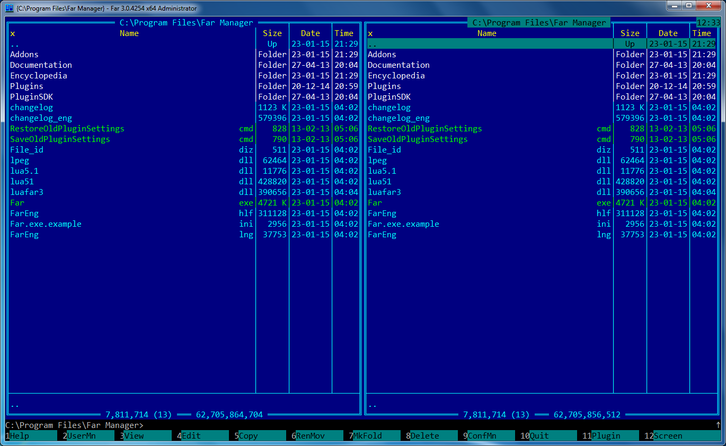
Task: Click free space 62,705,864,704 in left panel
Action: coord(229,415)
